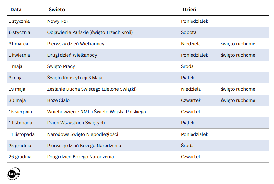The image size is (274, 184).
Task: Select Narodowe Święto Niepodległości row text
Action: coord(83,134)
